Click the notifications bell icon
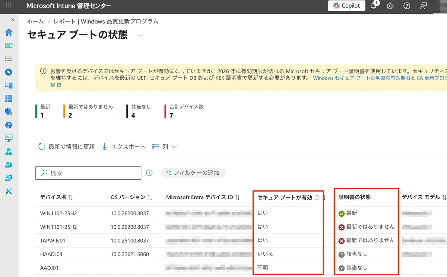 [x=374, y=6]
